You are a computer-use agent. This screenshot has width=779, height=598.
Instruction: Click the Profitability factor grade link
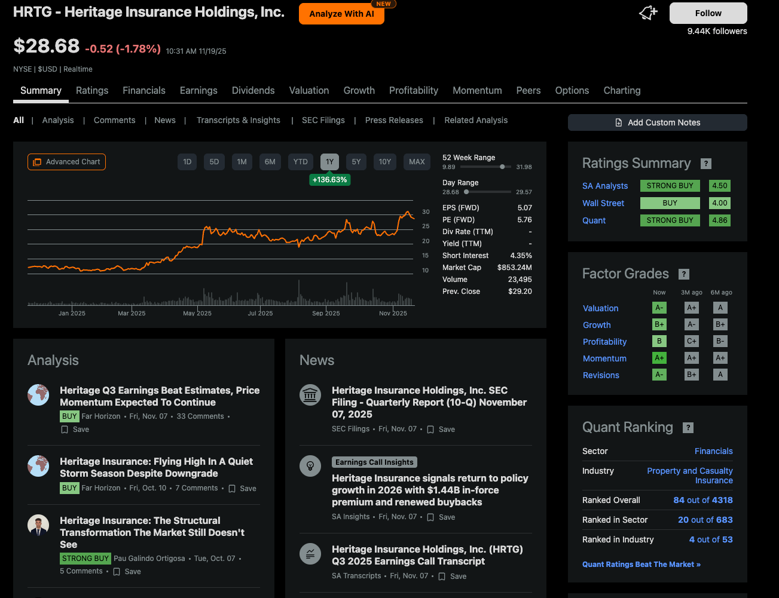(605, 342)
